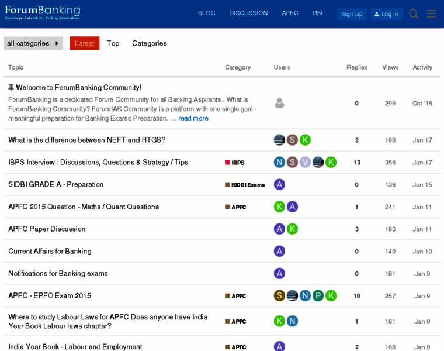This screenshot has height=351, width=444.
Task: Click the N avatar in APFC - EPFO Exam row
Action: [x=305, y=295]
